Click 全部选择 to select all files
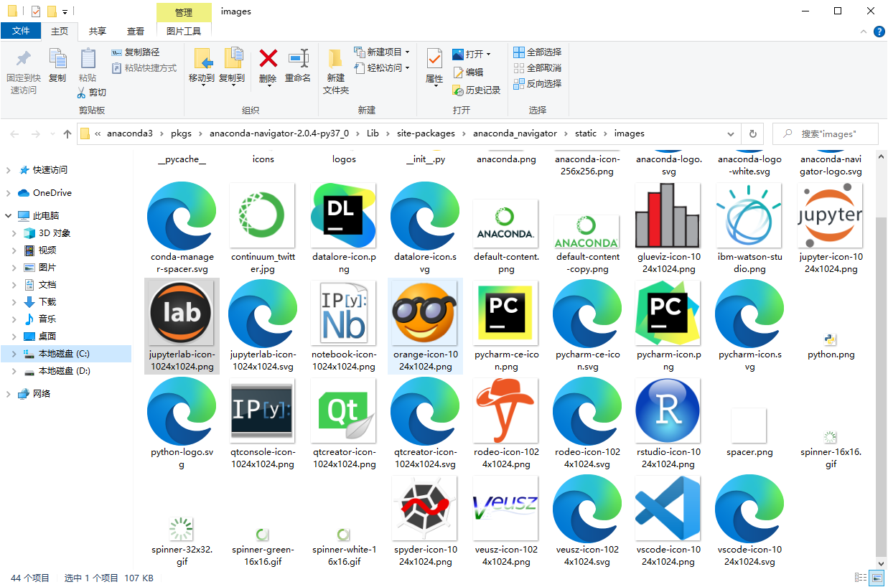 [x=537, y=52]
